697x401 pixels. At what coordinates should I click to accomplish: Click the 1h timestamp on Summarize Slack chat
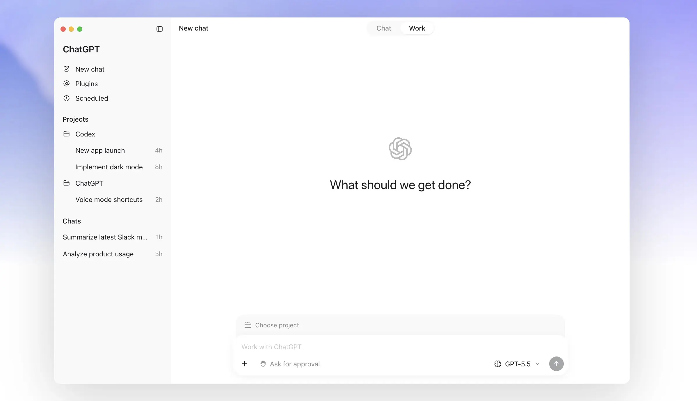click(x=159, y=237)
